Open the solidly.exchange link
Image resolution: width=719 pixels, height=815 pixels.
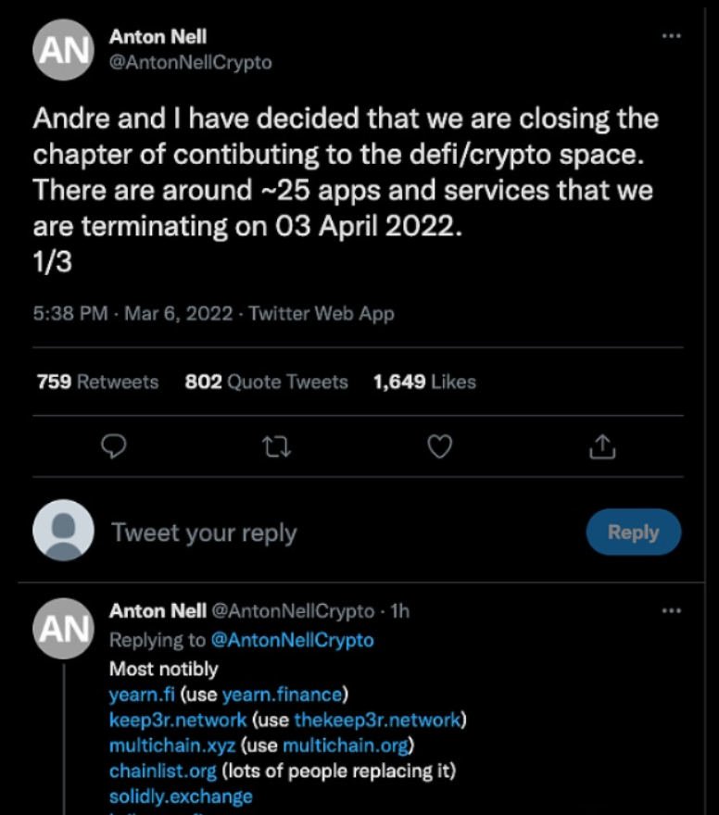point(181,796)
